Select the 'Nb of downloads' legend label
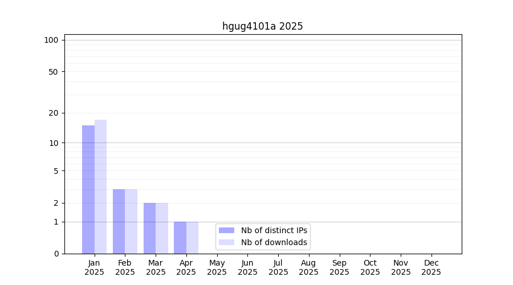Viewport: 513px width, 285px height. [x=274, y=242]
